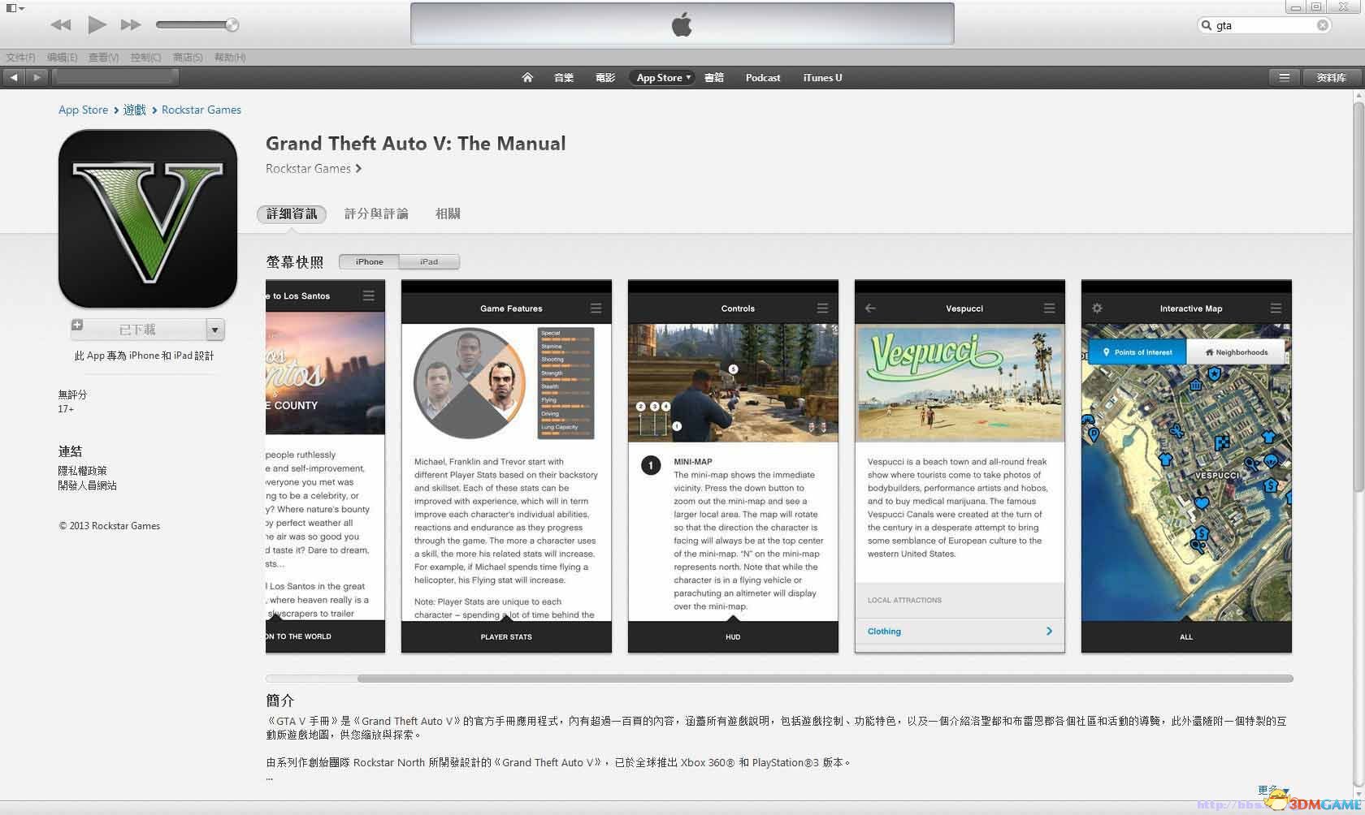Switch to the Podcast section
The height and width of the screenshot is (815, 1365).
pos(763,78)
